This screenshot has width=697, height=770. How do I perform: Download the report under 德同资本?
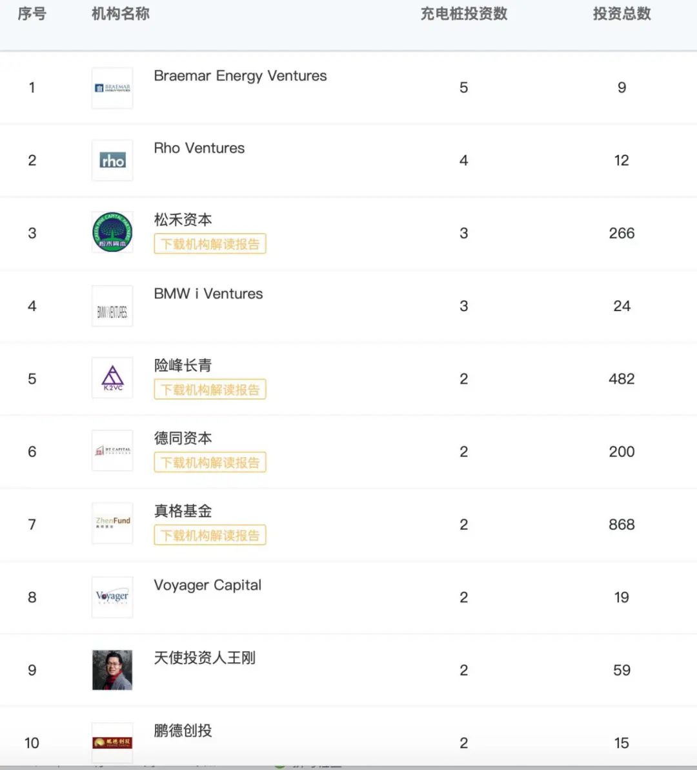click(210, 462)
